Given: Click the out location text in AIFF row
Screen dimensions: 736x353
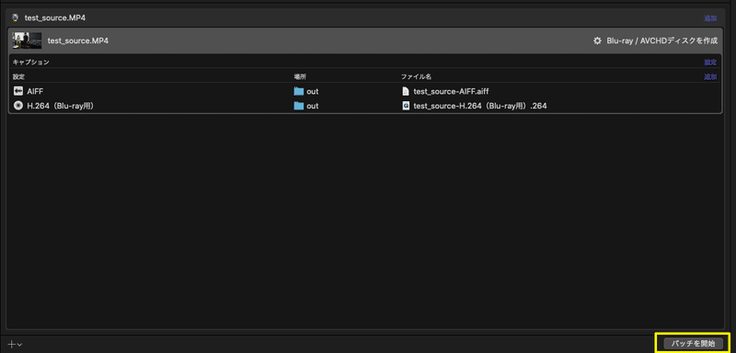Looking at the screenshot, I should point(313,91).
